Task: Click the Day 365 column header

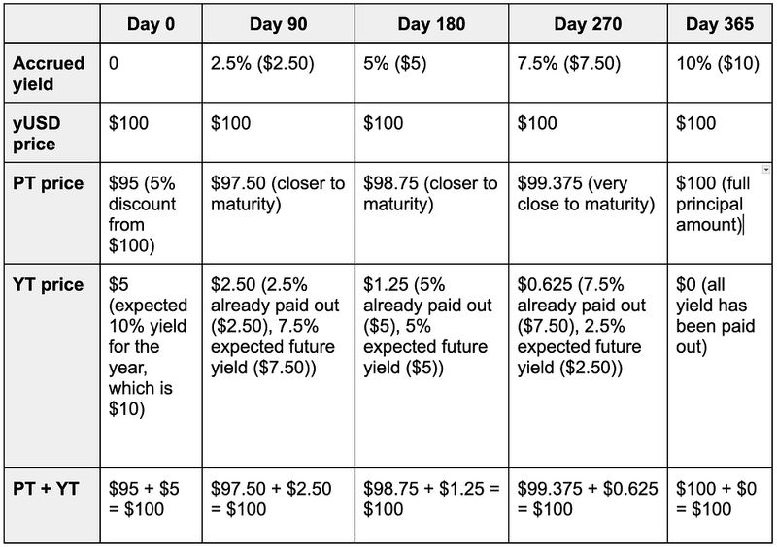Action: [x=719, y=23]
